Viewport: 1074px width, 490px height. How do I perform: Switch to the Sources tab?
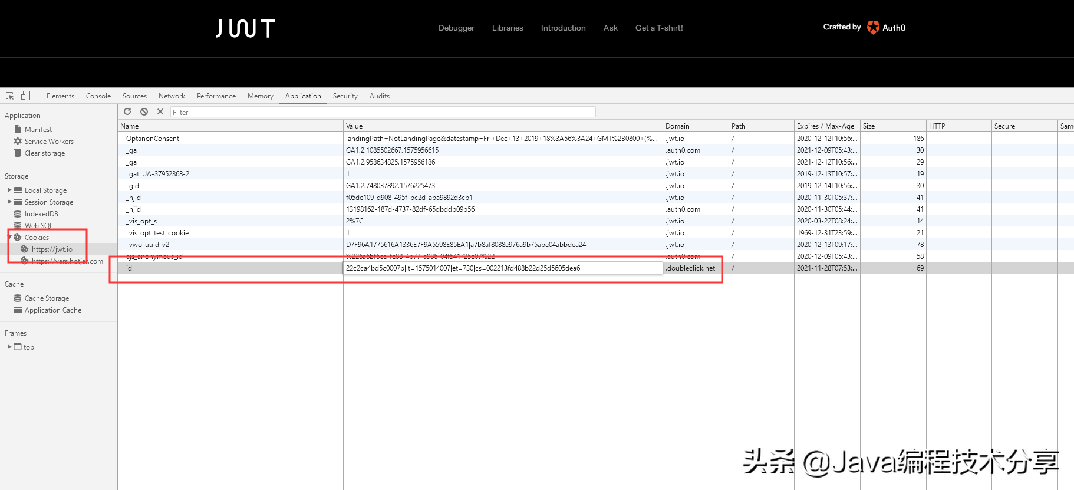(134, 96)
